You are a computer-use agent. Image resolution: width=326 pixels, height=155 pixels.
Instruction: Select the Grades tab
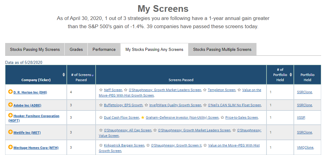(x=76, y=49)
